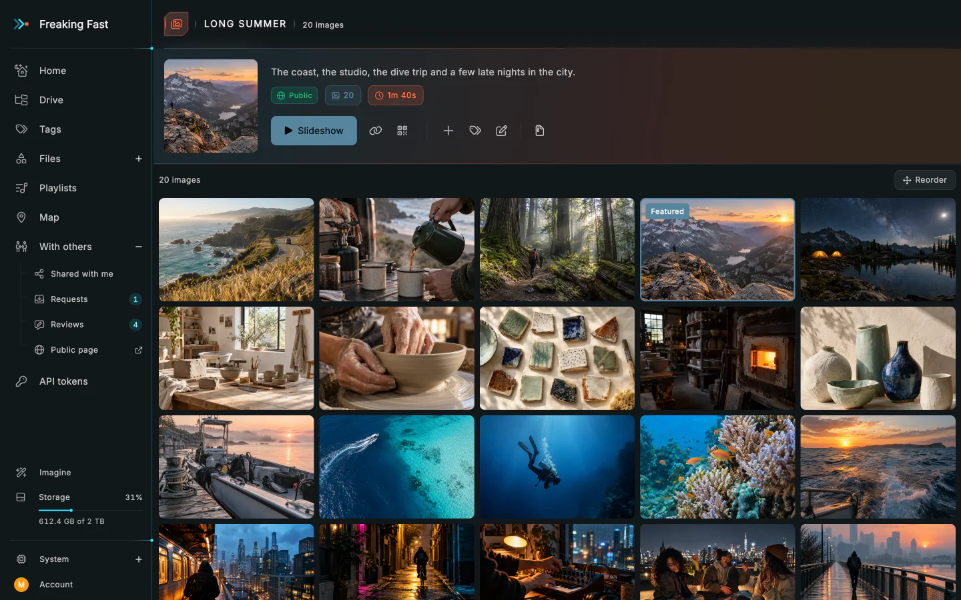Add images with the plus icon

(x=448, y=131)
